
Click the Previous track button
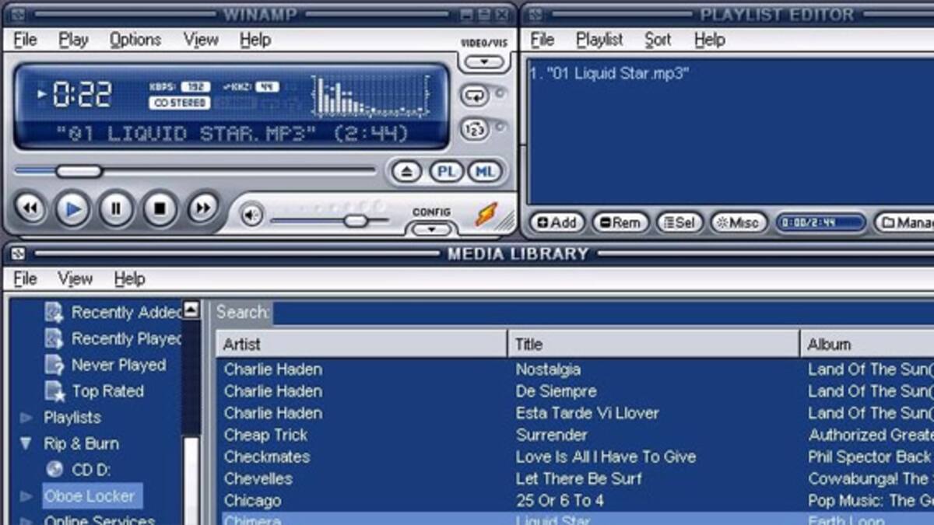[30, 208]
